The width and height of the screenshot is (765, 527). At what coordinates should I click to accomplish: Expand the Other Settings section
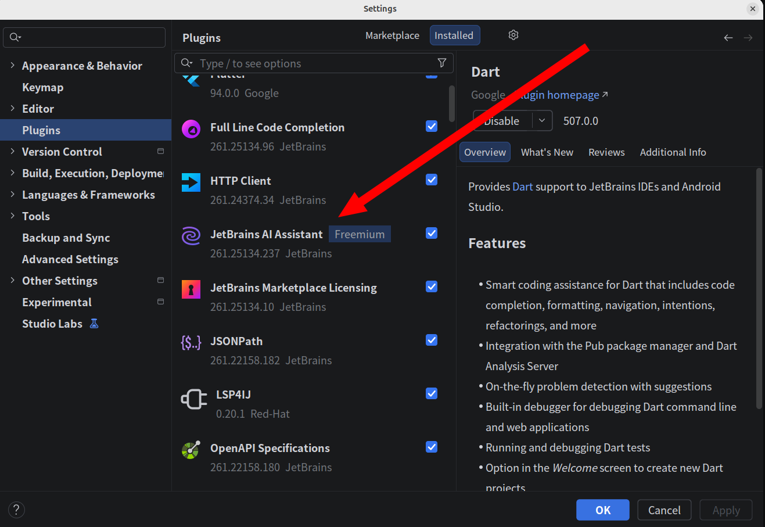tap(12, 281)
